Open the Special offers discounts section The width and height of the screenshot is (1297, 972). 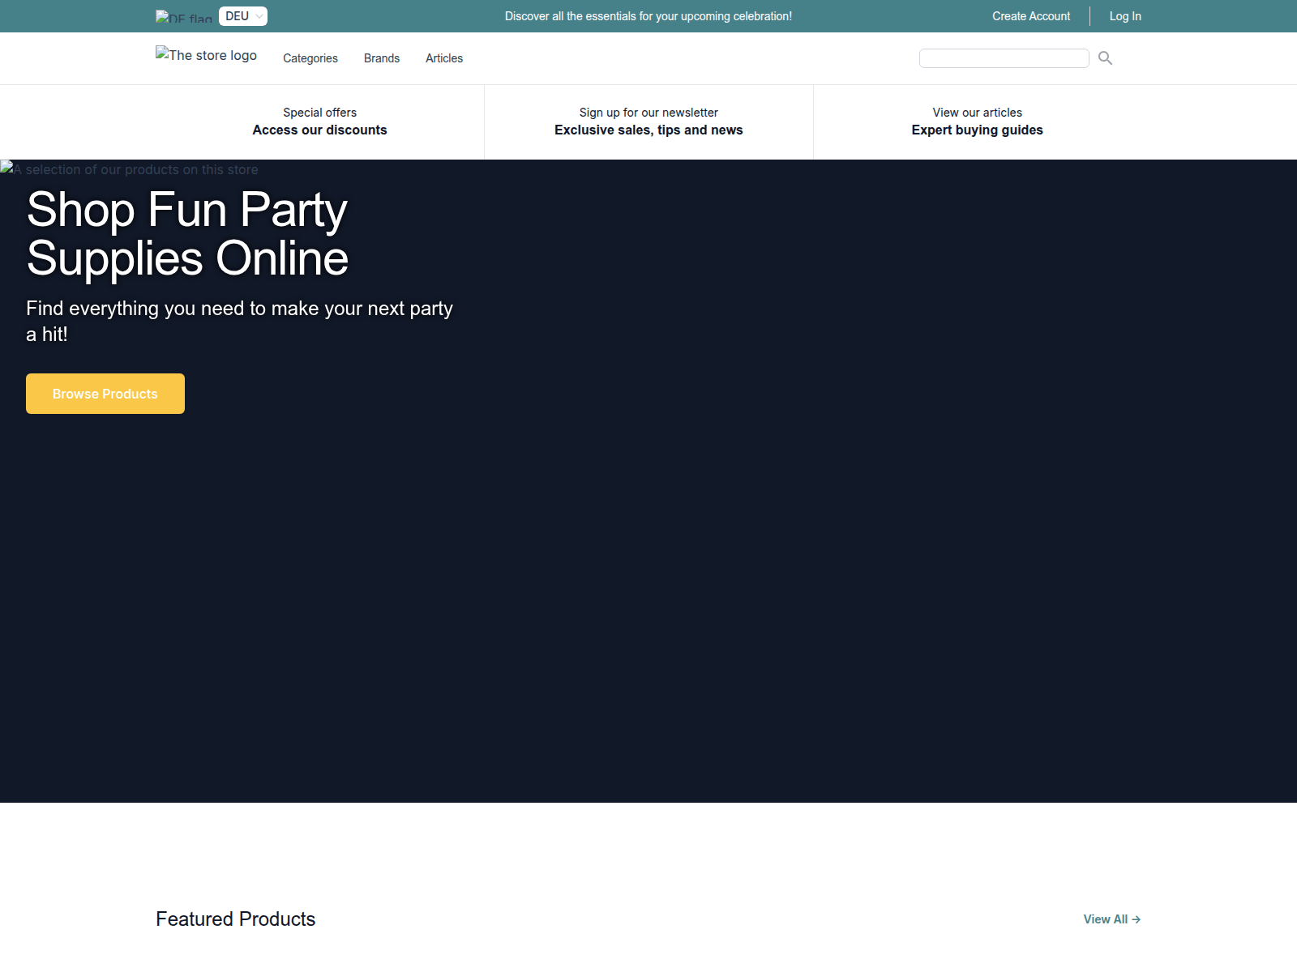coord(319,122)
